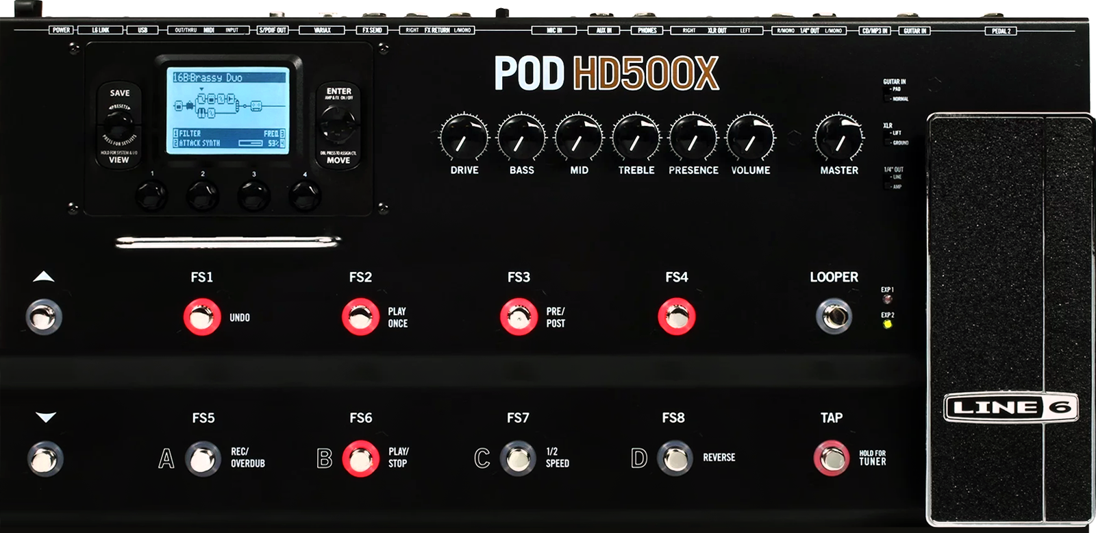
Task: Click the FILTER parameter row on the display
Action: [228, 134]
